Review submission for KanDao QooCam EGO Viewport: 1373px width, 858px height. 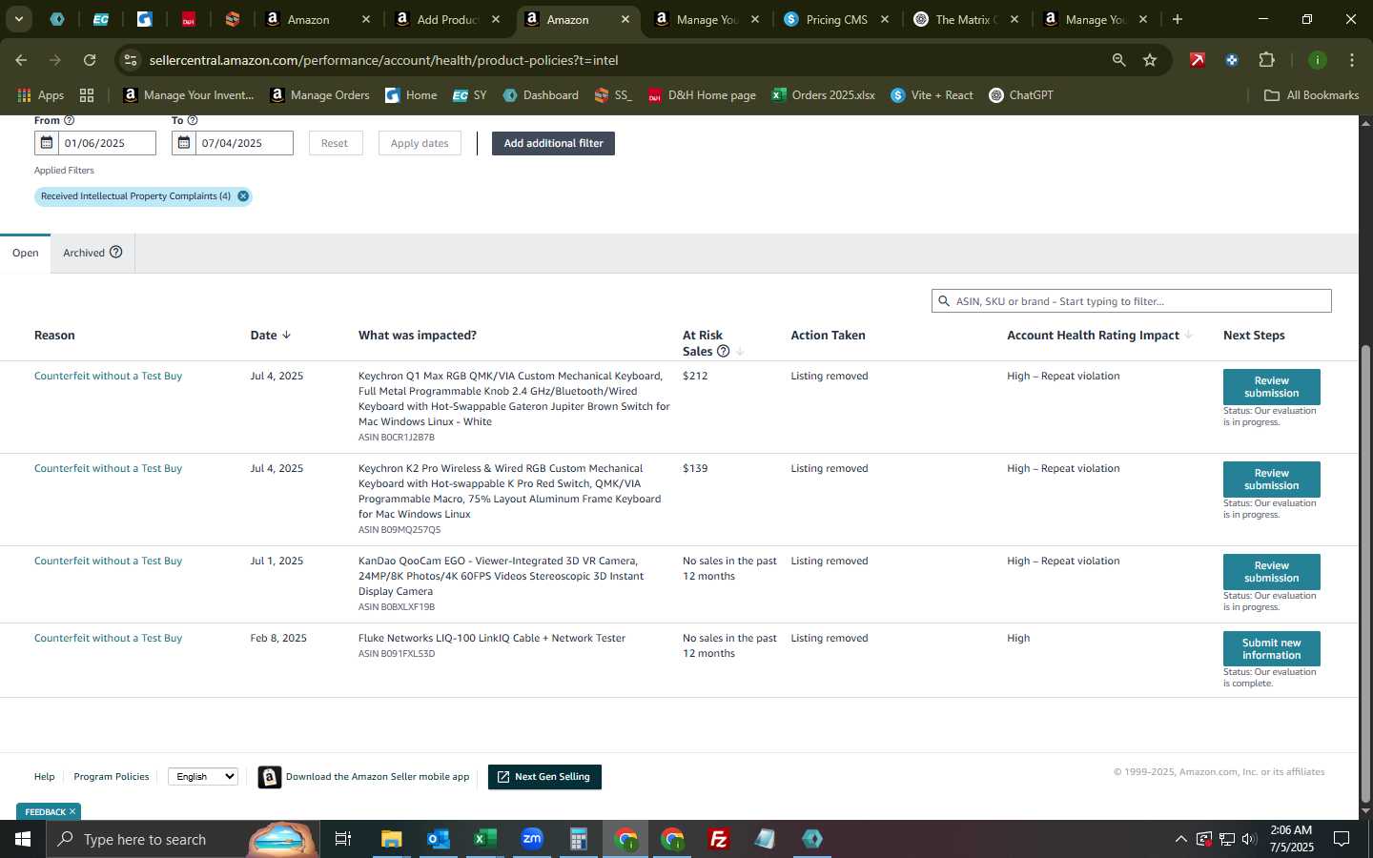1271,571
